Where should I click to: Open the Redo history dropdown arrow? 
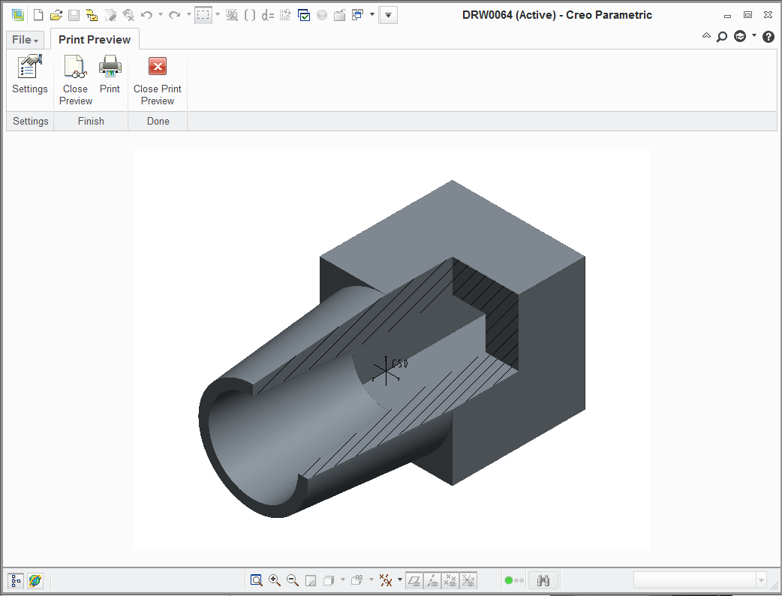click(x=188, y=14)
